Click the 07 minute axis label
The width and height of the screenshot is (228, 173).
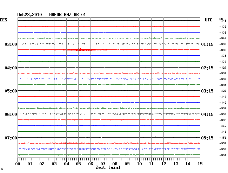click(x=103, y=164)
